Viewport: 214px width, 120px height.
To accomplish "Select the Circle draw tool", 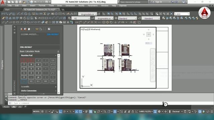I will (25, 22).
